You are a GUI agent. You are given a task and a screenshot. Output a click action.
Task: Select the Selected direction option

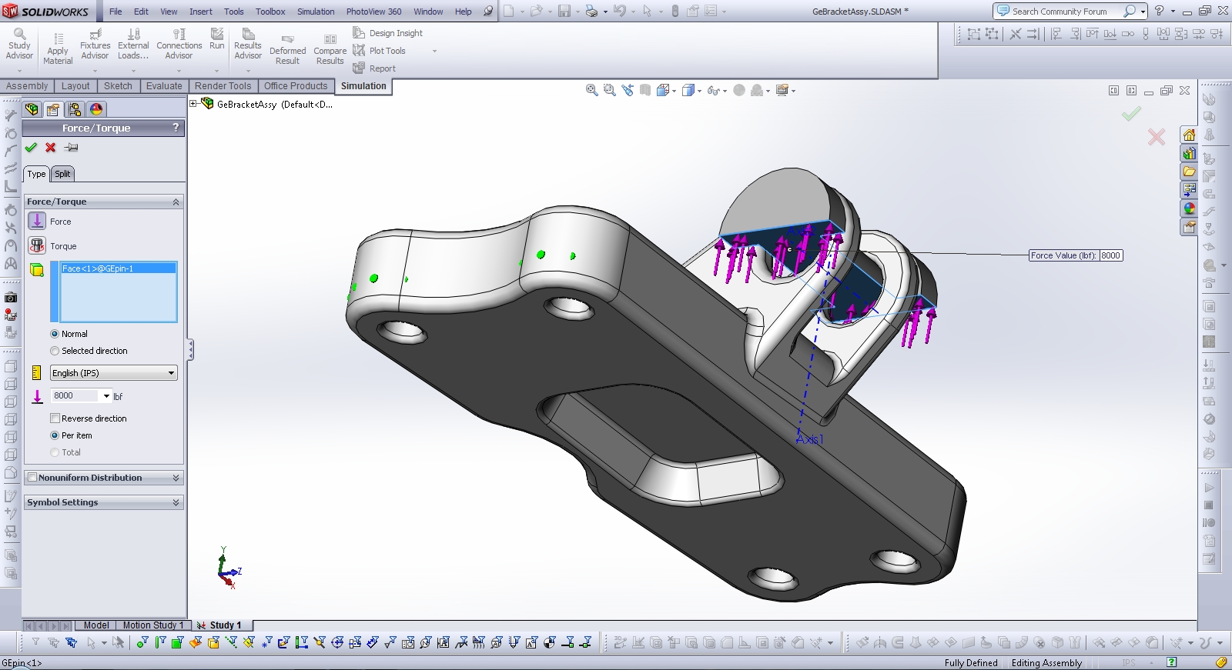[55, 351]
